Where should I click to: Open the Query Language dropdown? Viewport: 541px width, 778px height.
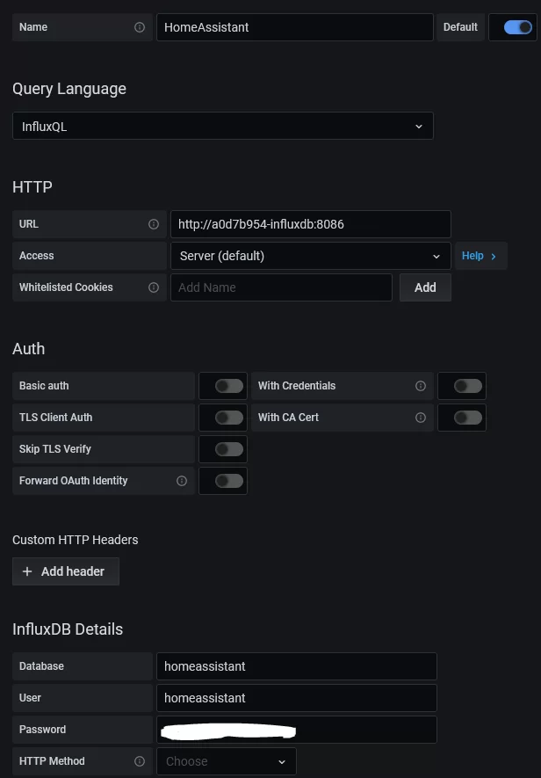tap(222, 126)
